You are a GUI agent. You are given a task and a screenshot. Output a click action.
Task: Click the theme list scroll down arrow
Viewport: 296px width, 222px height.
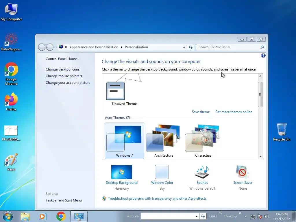pyautogui.click(x=260, y=156)
